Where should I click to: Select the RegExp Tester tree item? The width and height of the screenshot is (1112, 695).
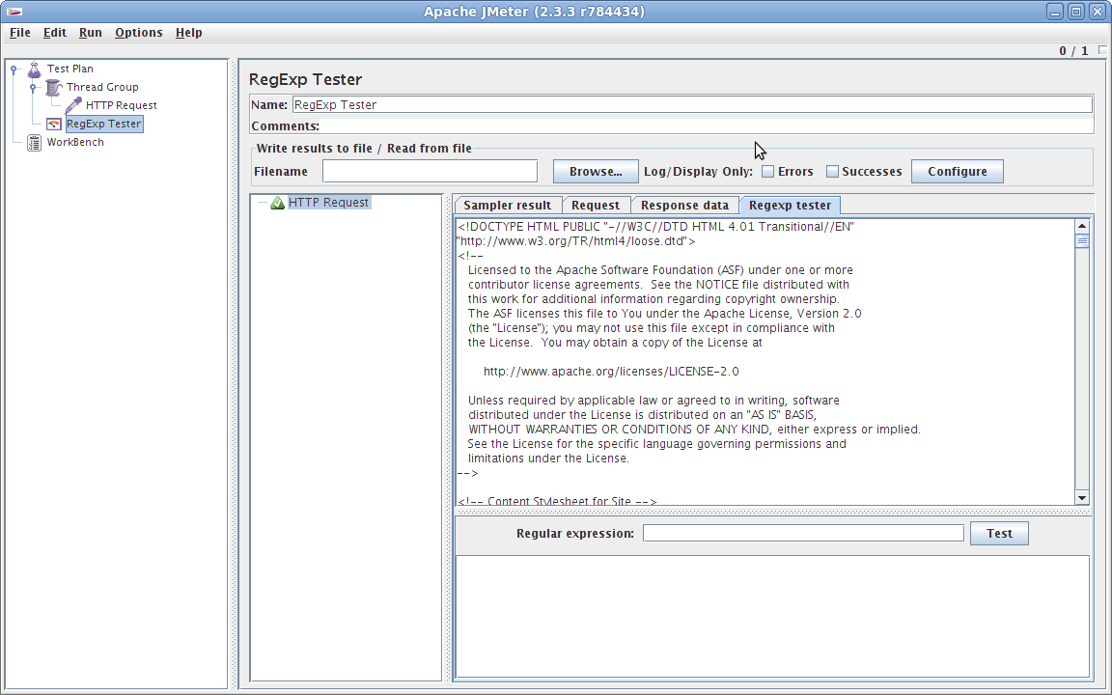click(104, 125)
